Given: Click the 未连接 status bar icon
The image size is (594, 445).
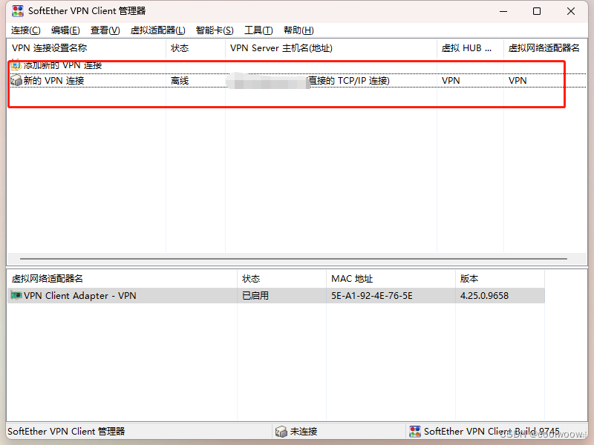Looking at the screenshot, I should [x=281, y=432].
